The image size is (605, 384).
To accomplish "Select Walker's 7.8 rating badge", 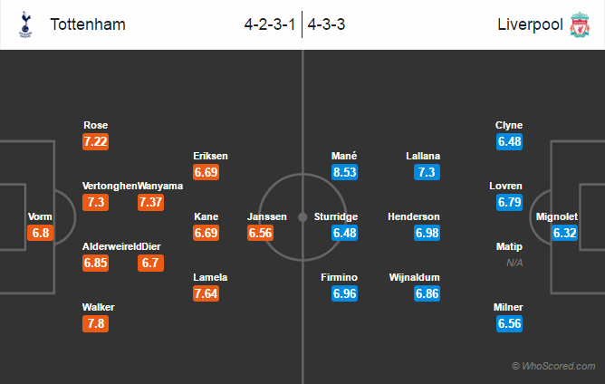I will [x=95, y=323].
